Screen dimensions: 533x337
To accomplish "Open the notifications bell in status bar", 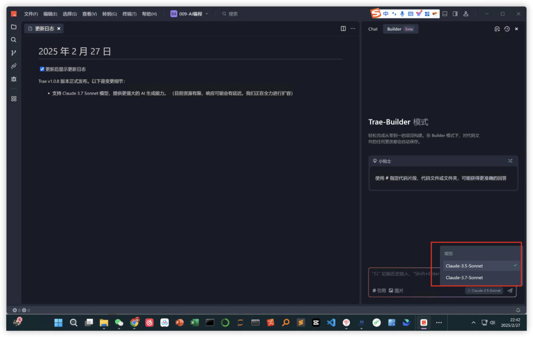I will tap(518, 310).
